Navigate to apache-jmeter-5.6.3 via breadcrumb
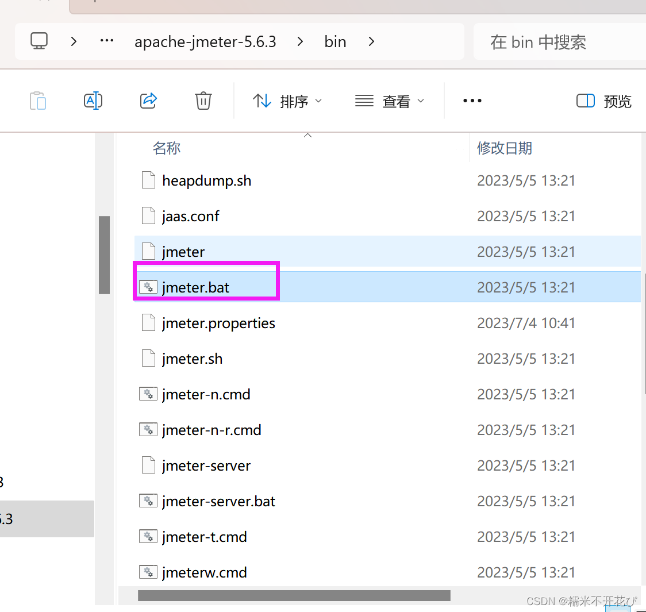The height and width of the screenshot is (612, 646). (x=205, y=41)
